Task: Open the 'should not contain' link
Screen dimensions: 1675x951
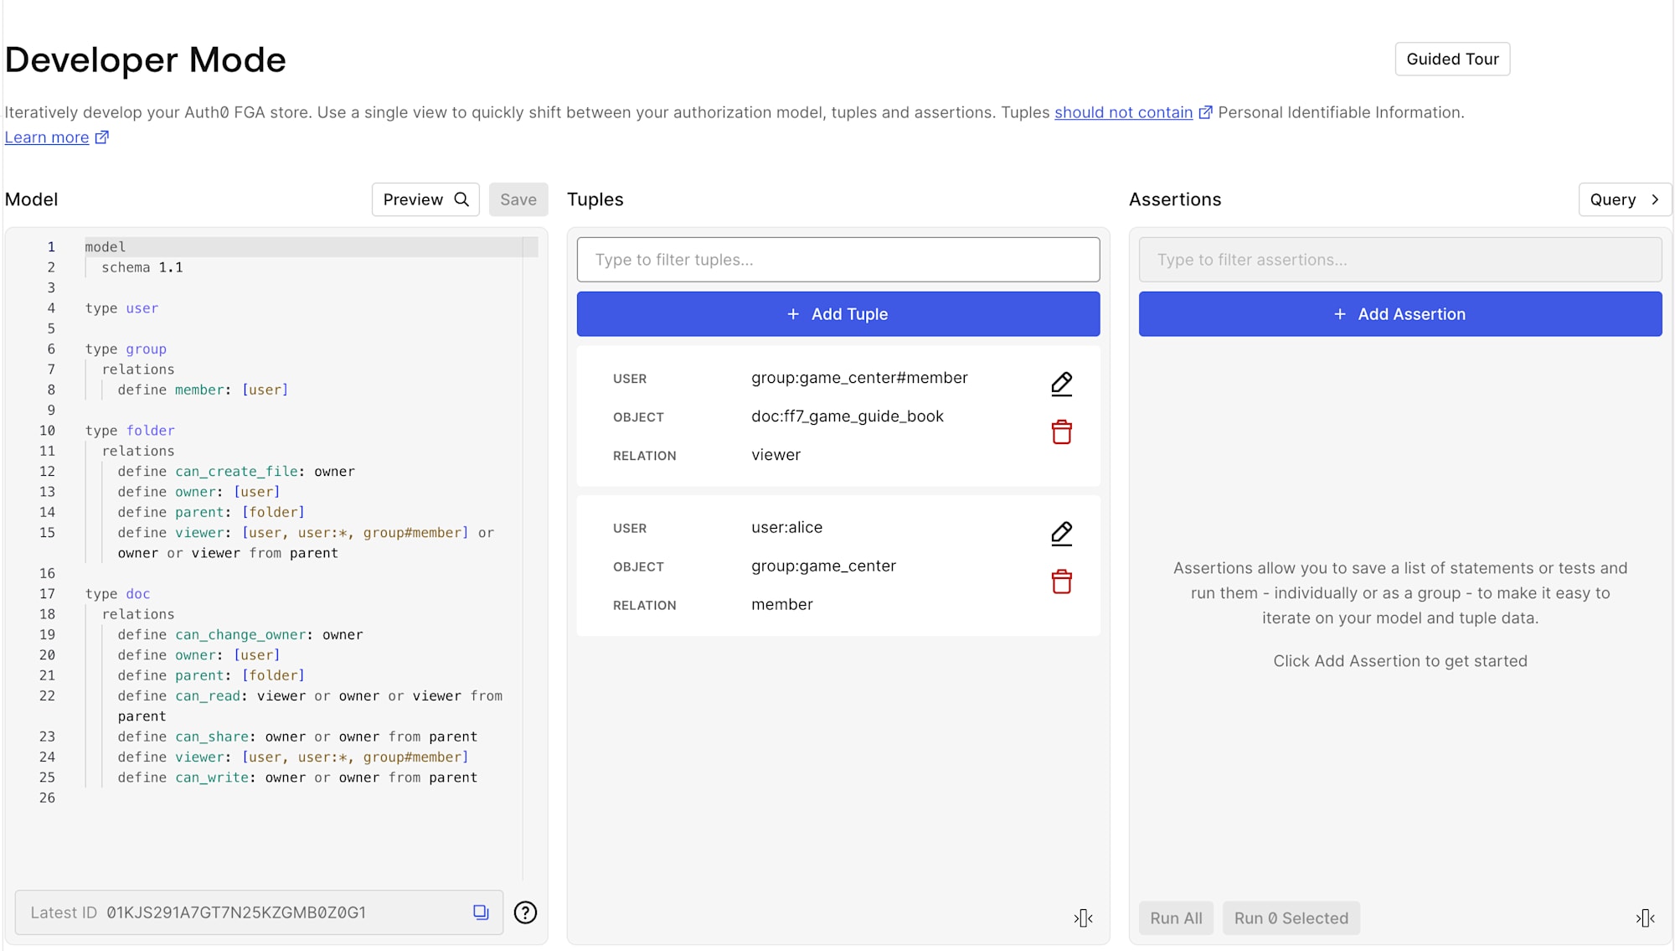Action: click(1123, 112)
